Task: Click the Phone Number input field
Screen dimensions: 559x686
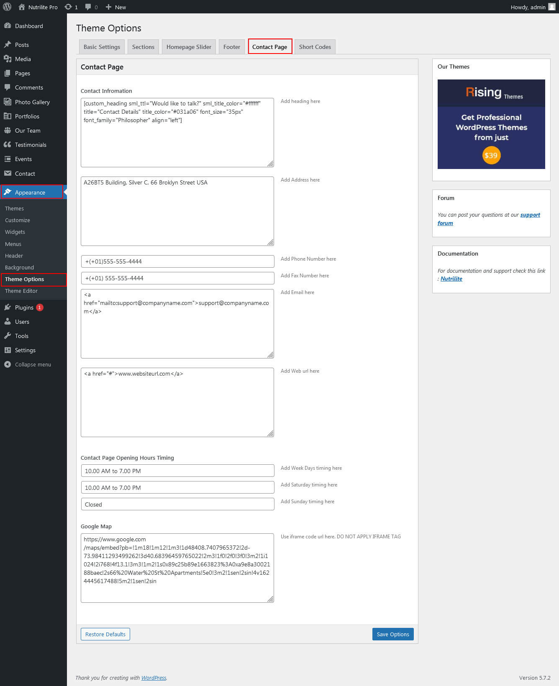Action: [x=177, y=261]
